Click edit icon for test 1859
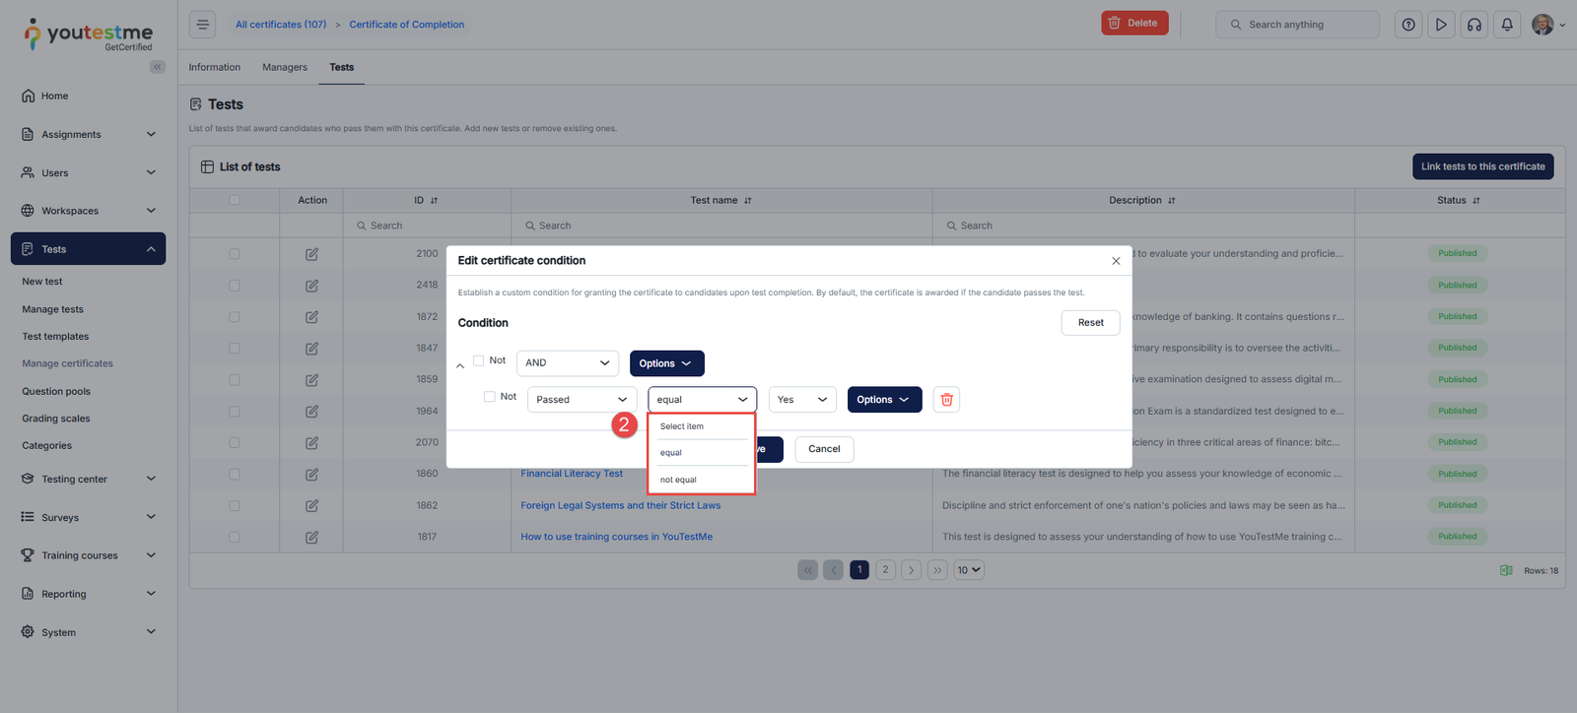 311,380
